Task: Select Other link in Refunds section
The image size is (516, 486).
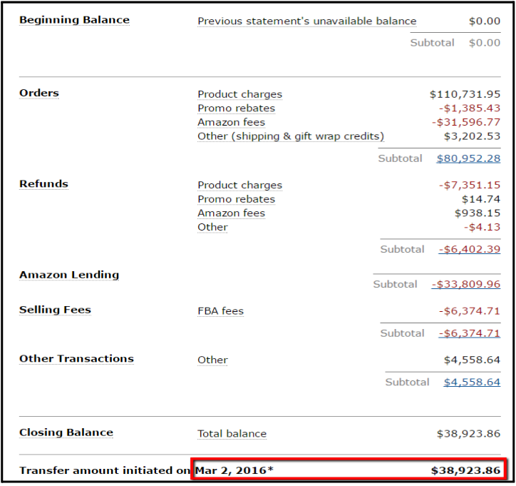Action: [212, 227]
